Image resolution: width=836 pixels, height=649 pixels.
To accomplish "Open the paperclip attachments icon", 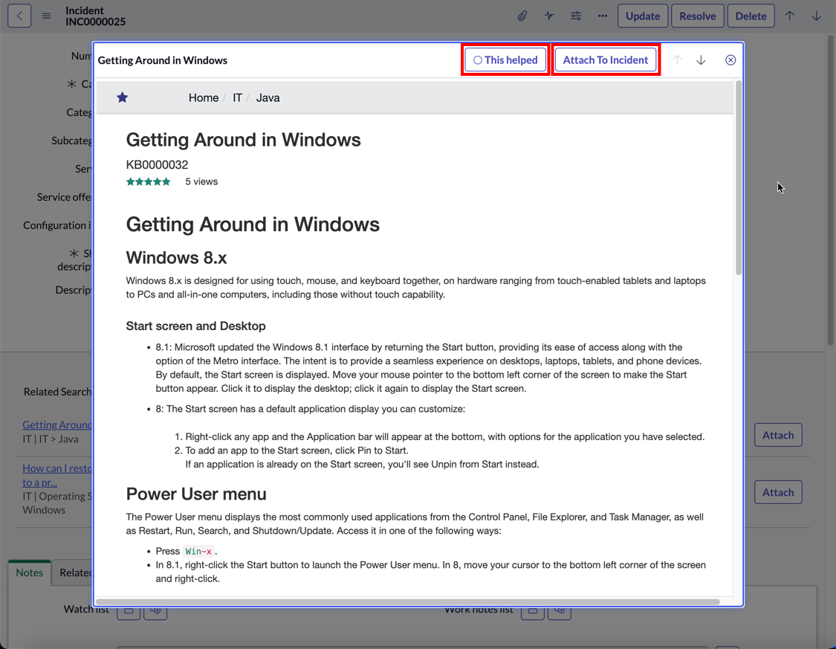I will [x=522, y=16].
